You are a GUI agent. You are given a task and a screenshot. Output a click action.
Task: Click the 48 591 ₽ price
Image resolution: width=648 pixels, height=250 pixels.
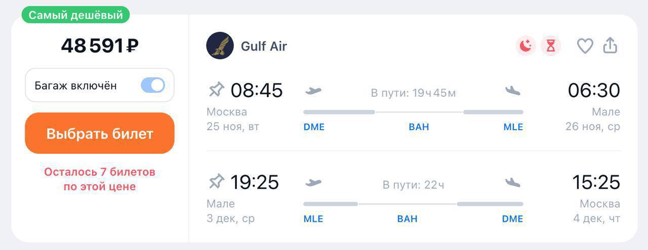[x=100, y=46]
